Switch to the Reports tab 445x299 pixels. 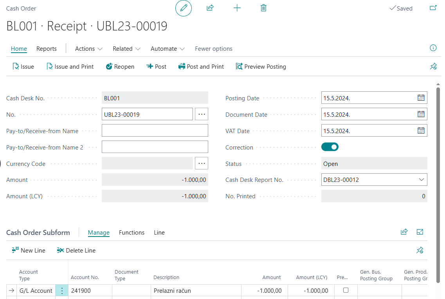pyautogui.click(x=47, y=49)
